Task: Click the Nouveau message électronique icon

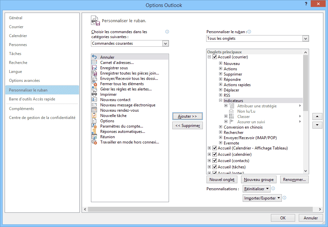Action: pos(94,105)
